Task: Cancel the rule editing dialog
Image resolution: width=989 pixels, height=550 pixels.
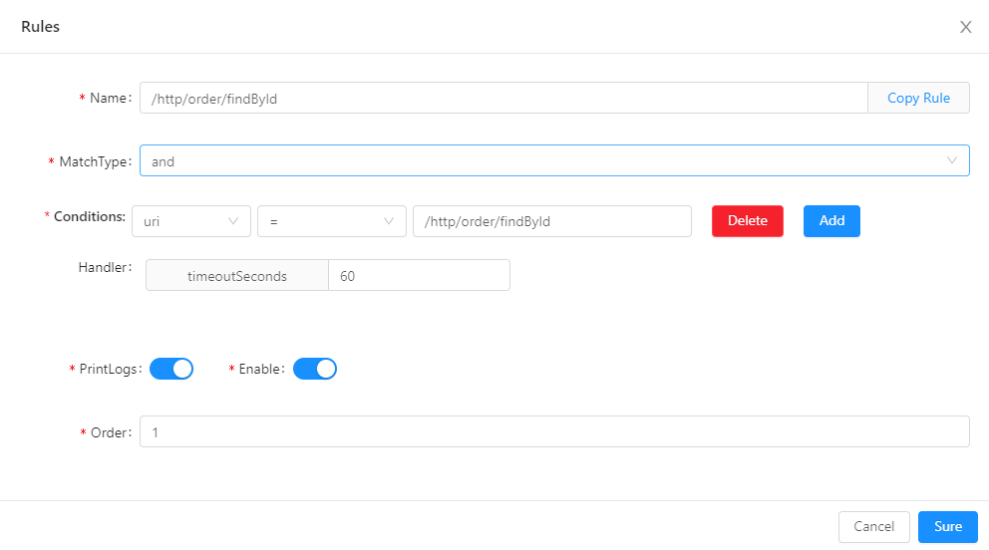Action: pyautogui.click(x=873, y=526)
